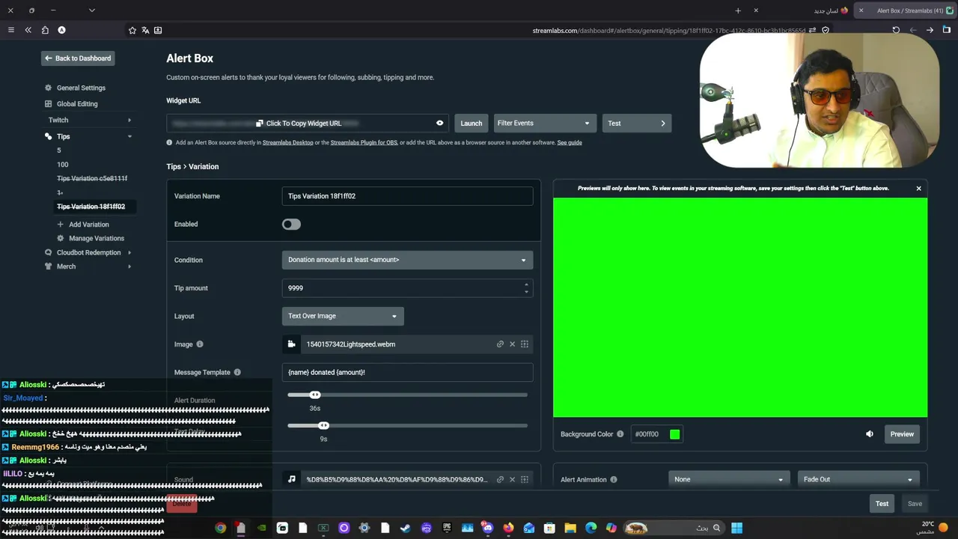Open the Fade Out animation dropdown
958x539 pixels.
(858, 479)
